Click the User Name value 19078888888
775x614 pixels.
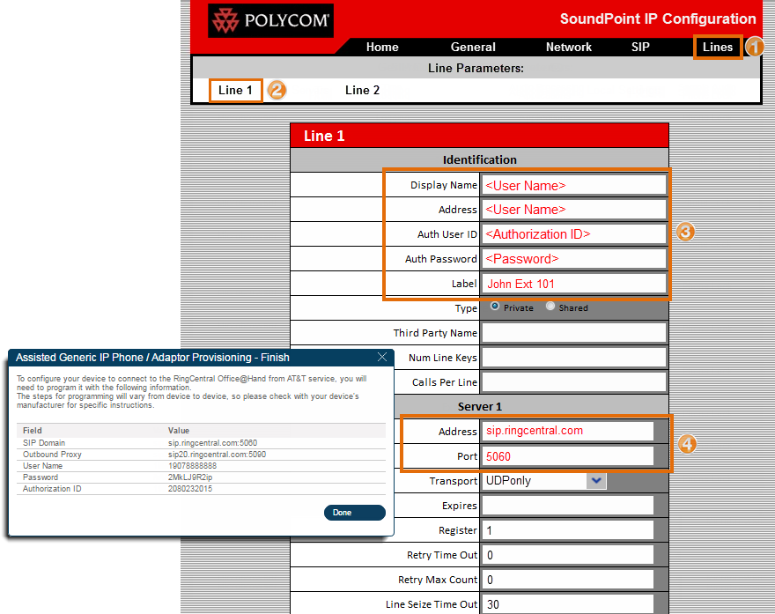(x=192, y=466)
